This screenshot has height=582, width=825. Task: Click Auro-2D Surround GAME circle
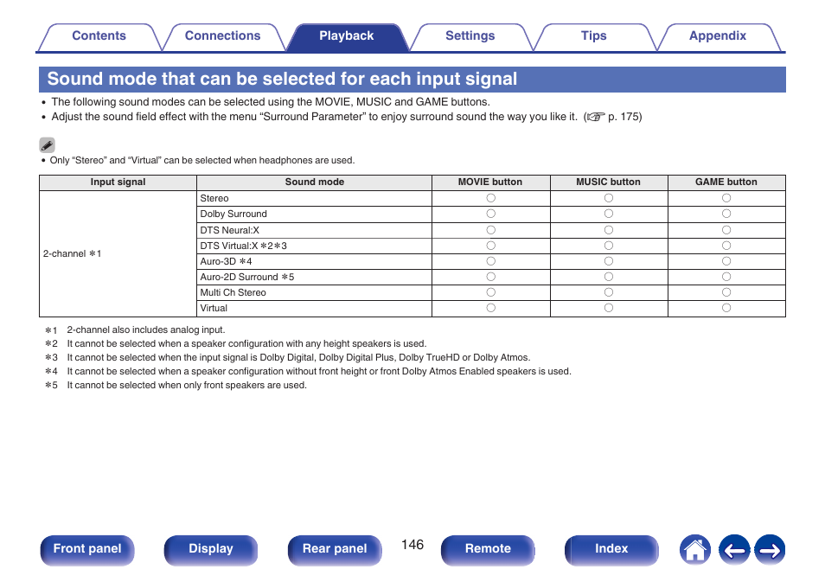tap(726, 277)
